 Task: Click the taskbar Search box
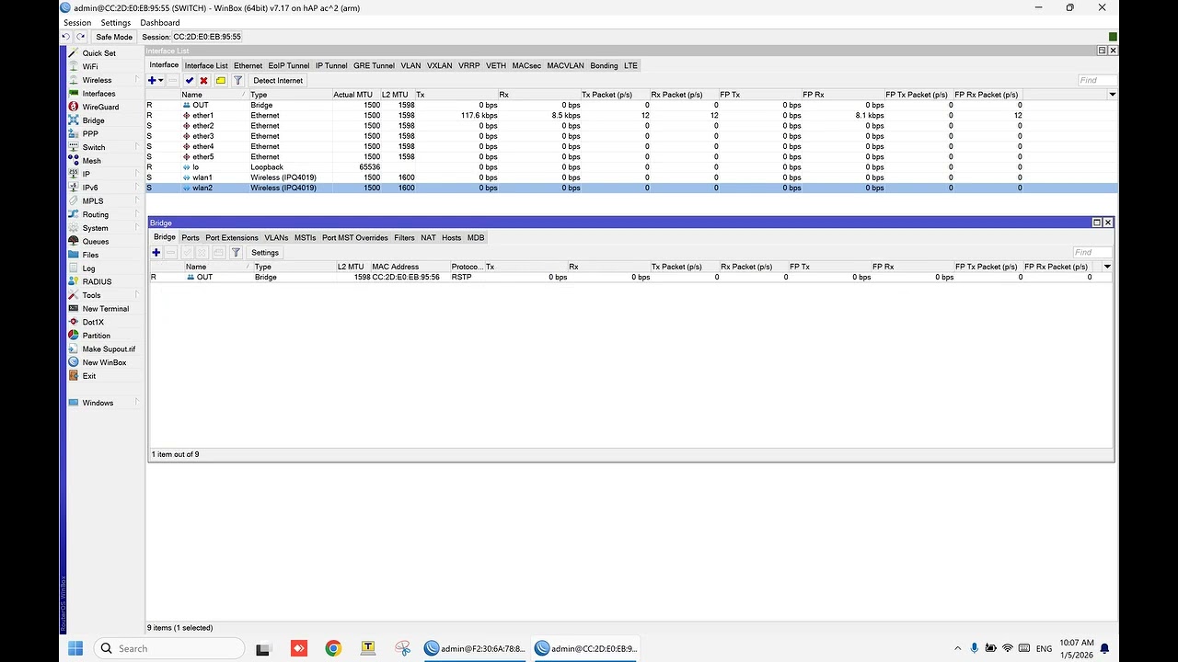[x=169, y=648]
